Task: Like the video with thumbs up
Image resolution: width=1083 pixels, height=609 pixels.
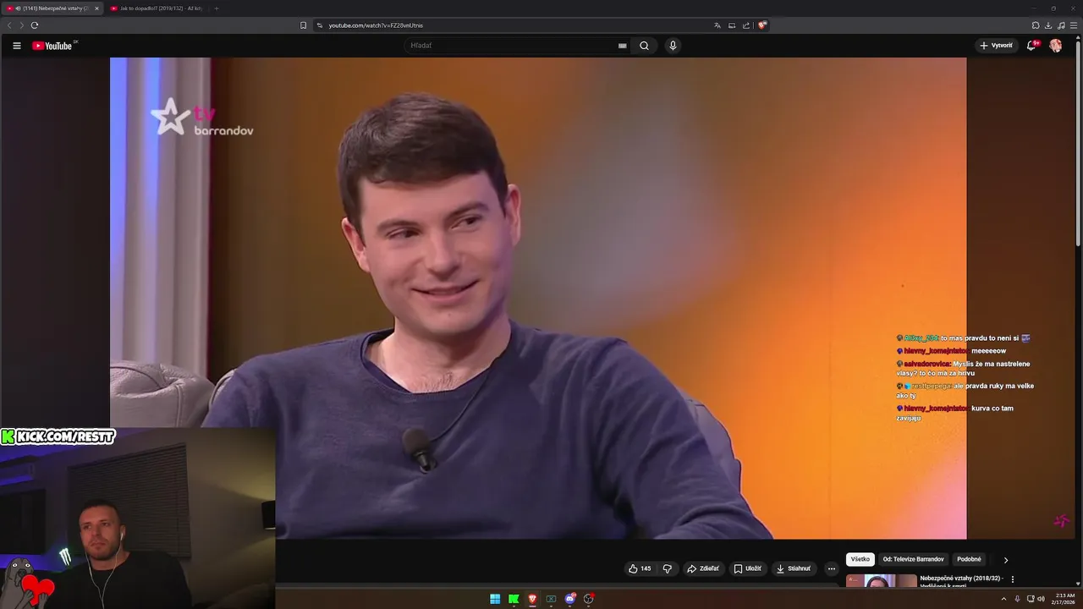Action: [x=640, y=568]
